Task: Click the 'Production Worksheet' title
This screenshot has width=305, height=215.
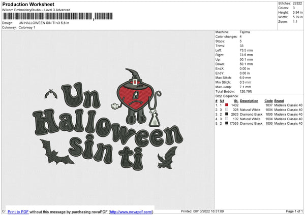Action: tap(28, 4)
